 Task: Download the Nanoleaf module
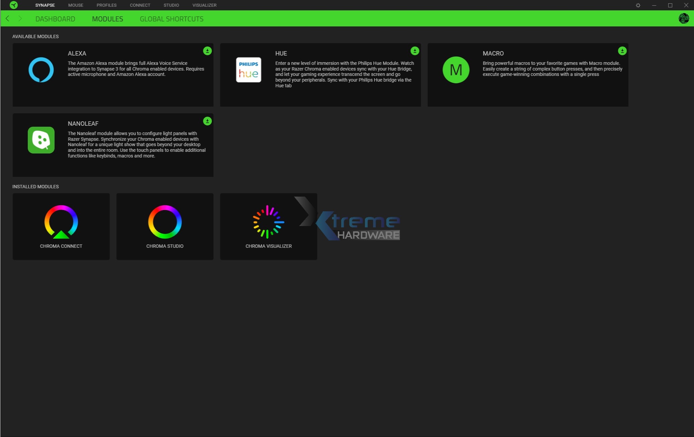point(207,121)
